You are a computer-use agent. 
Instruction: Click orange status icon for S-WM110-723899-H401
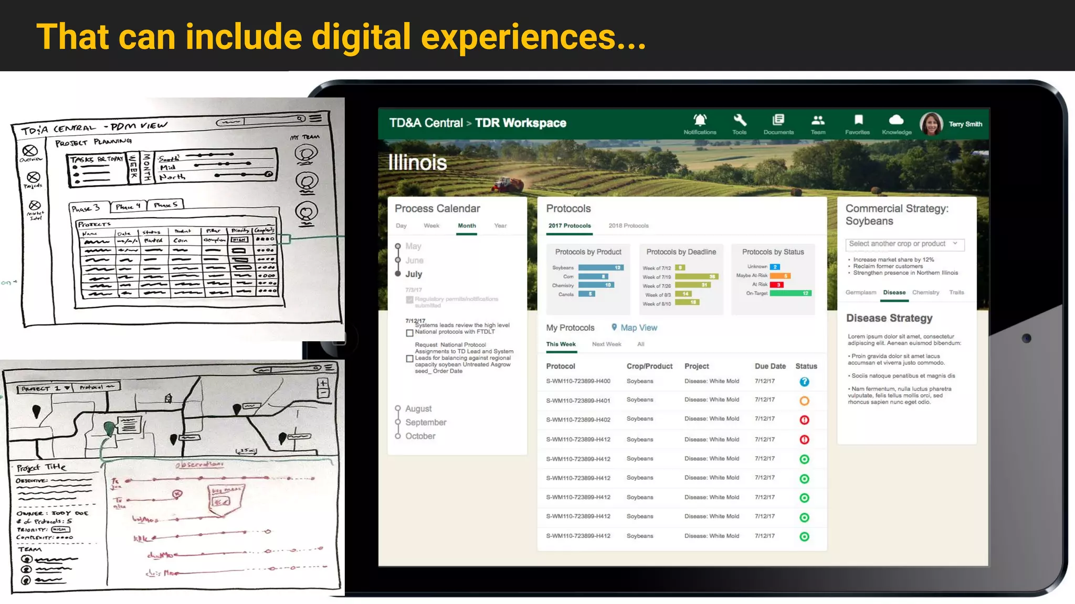click(804, 401)
